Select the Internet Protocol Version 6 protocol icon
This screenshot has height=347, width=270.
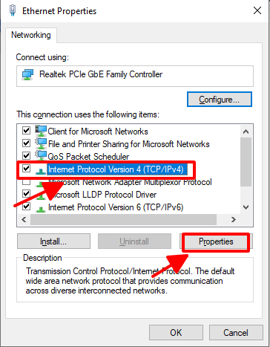[x=40, y=209]
